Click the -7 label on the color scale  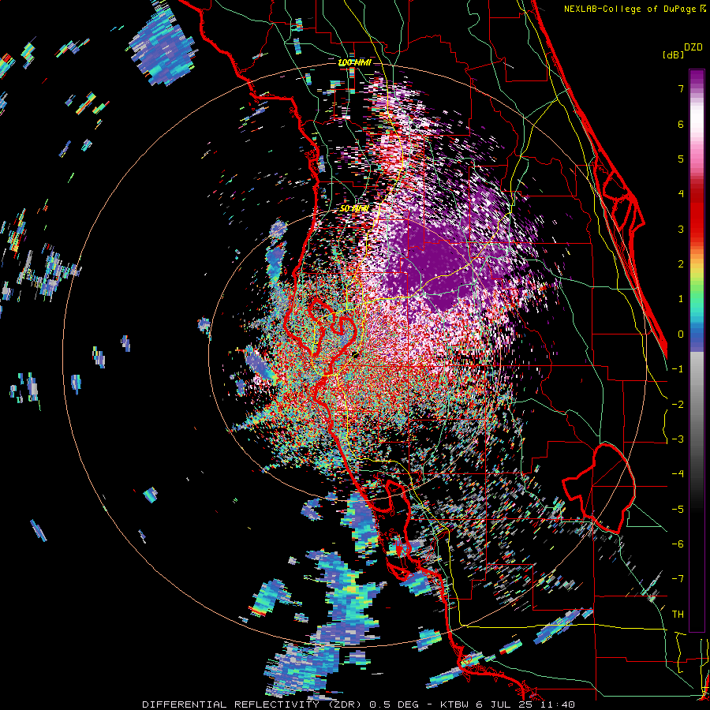[678, 579]
